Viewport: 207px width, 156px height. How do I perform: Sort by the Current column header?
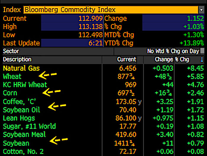point(127,59)
